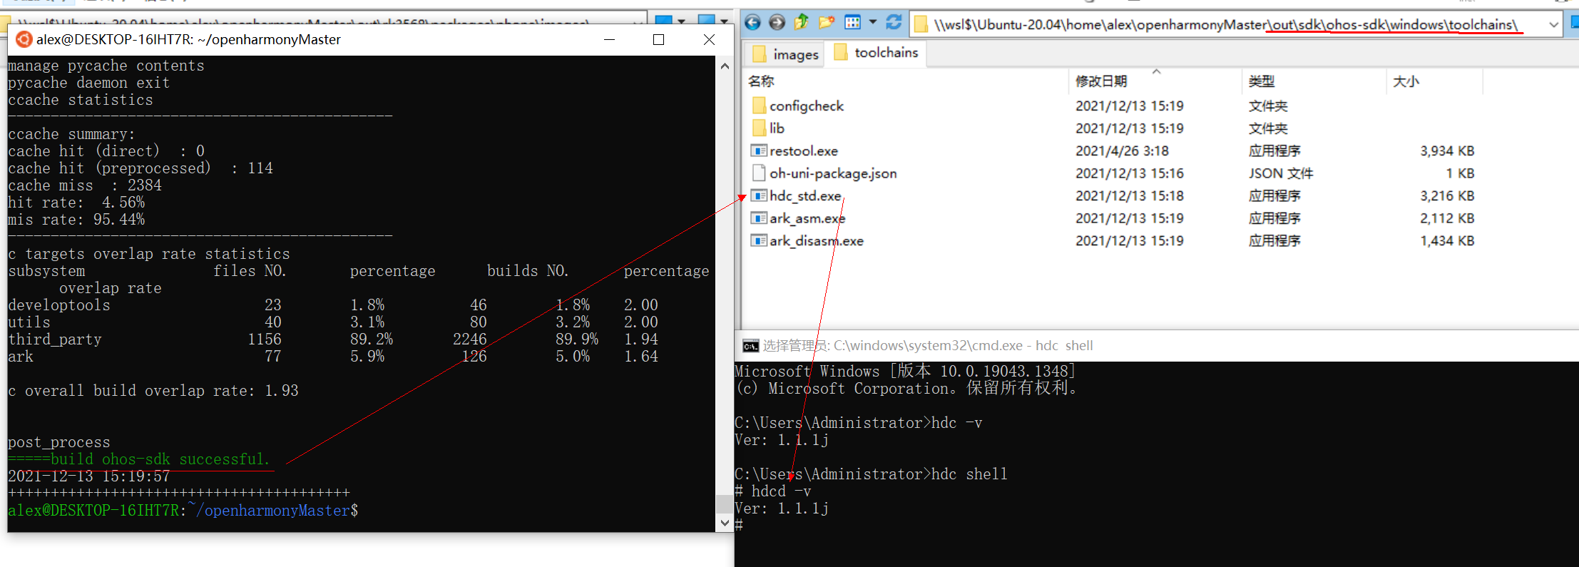Image resolution: width=1579 pixels, height=567 pixels.
Task: Click the Ubuntu terminal window title text
Action: pos(188,39)
